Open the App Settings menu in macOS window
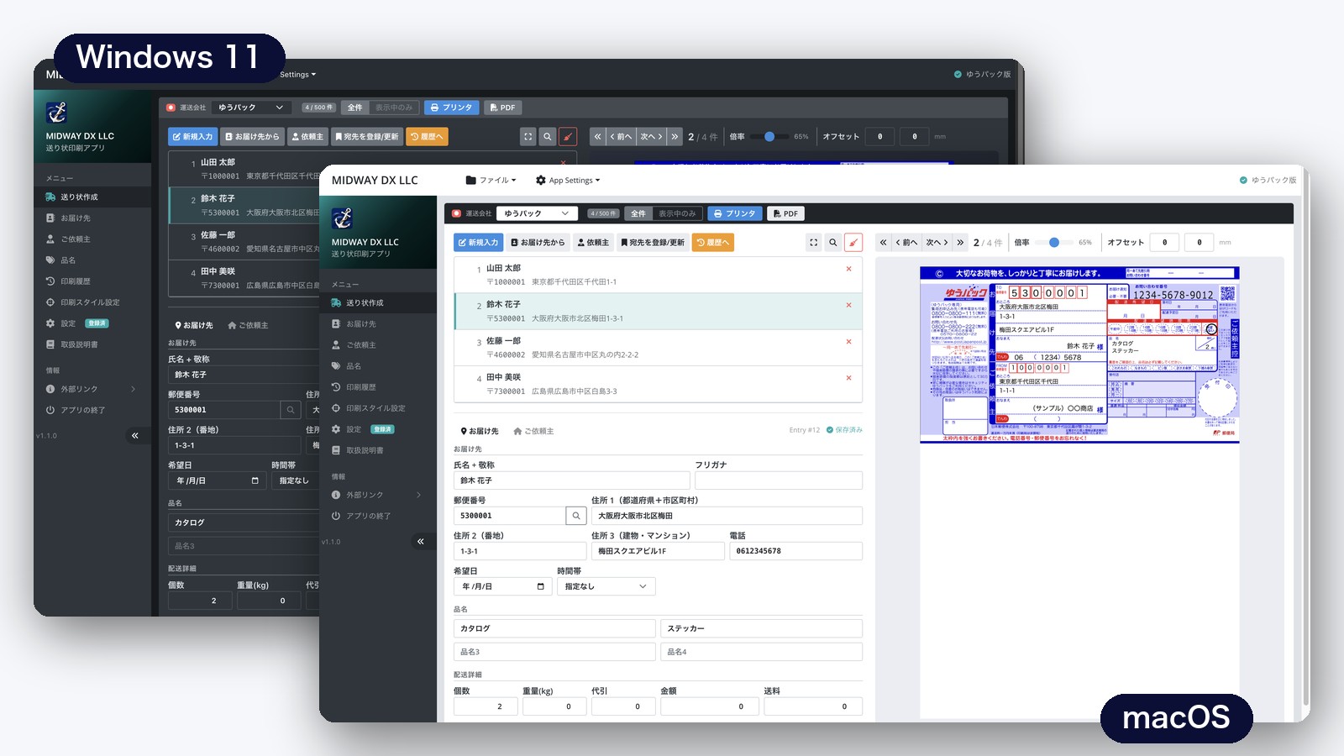1344x756 pixels. 568,180
